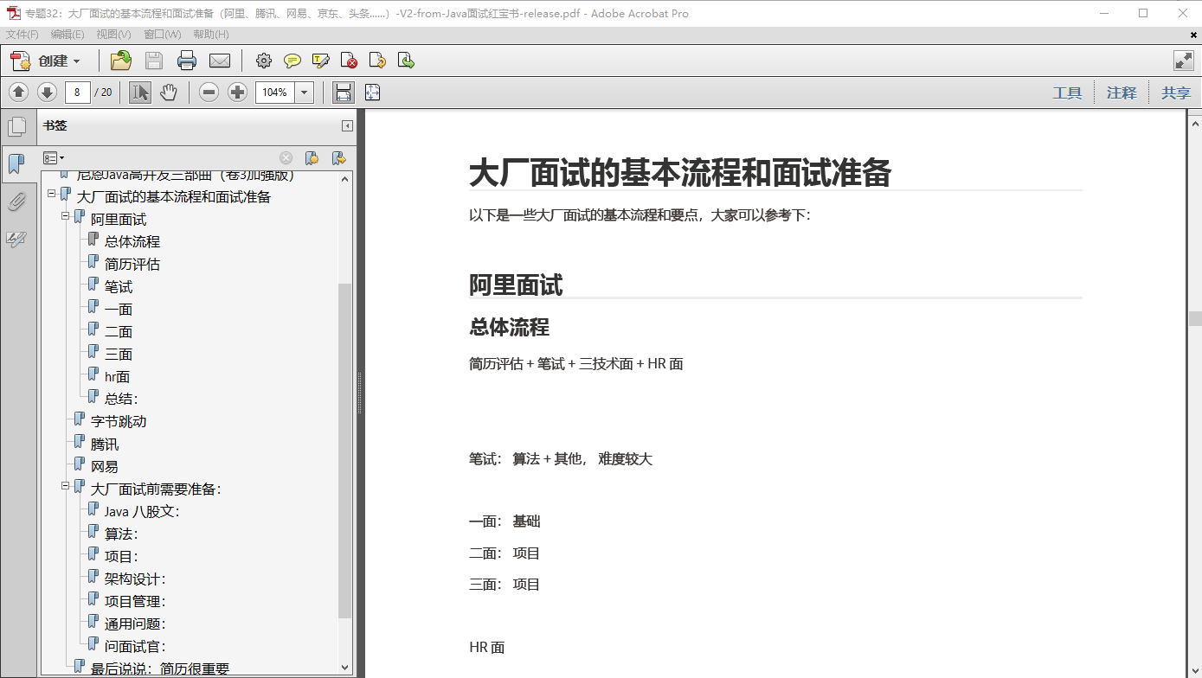Click the page icon with green arrow

pos(406,61)
